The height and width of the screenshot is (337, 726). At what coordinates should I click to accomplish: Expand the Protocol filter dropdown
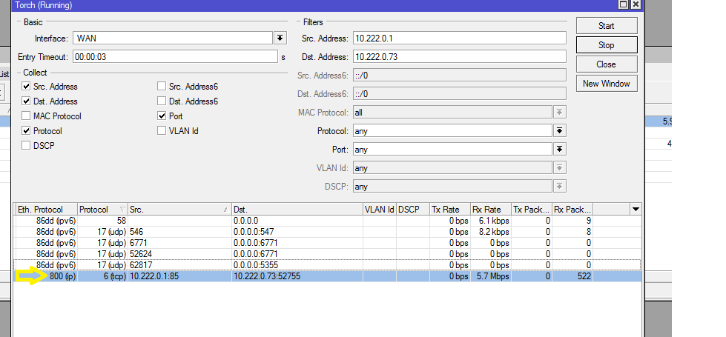(560, 130)
